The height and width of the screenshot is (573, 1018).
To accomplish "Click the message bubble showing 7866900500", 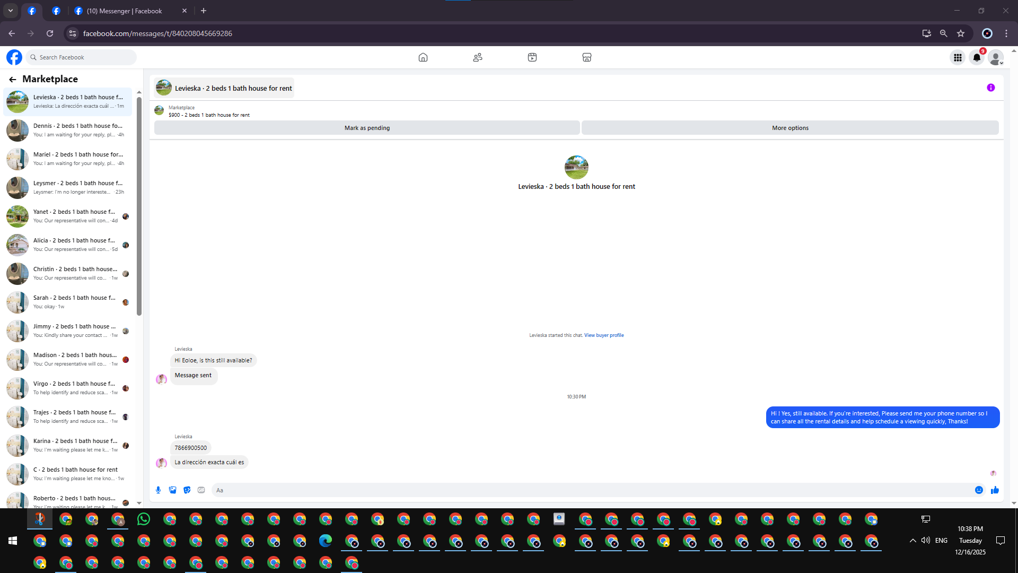I will 191,448.
